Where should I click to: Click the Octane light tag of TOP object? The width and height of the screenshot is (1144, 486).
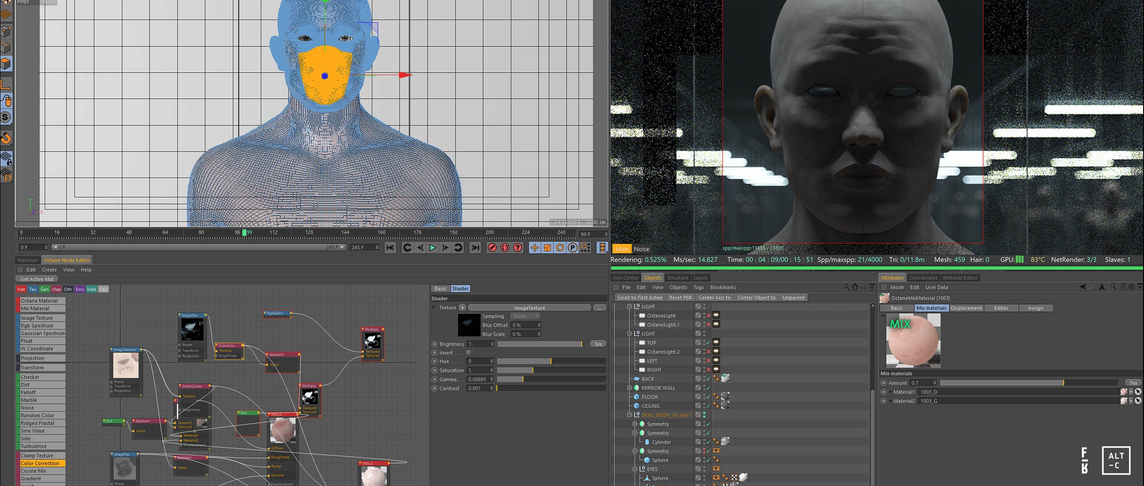tap(716, 343)
